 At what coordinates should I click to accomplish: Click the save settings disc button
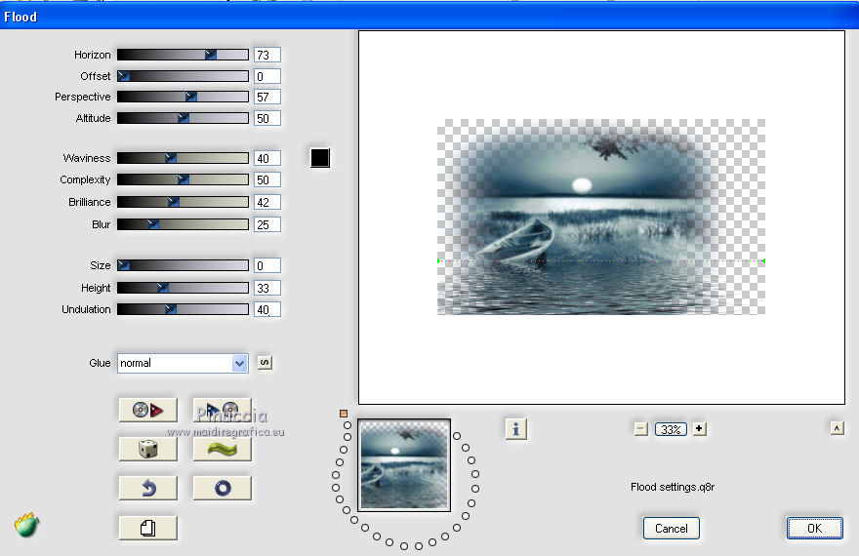222,410
